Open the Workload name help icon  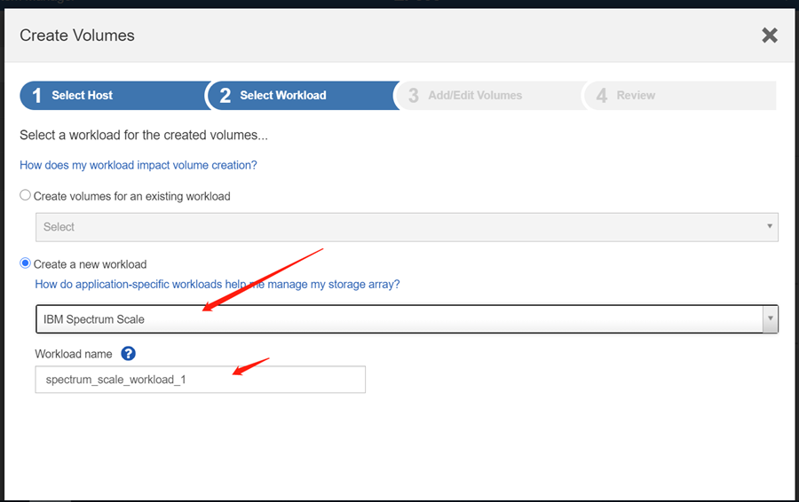128,353
